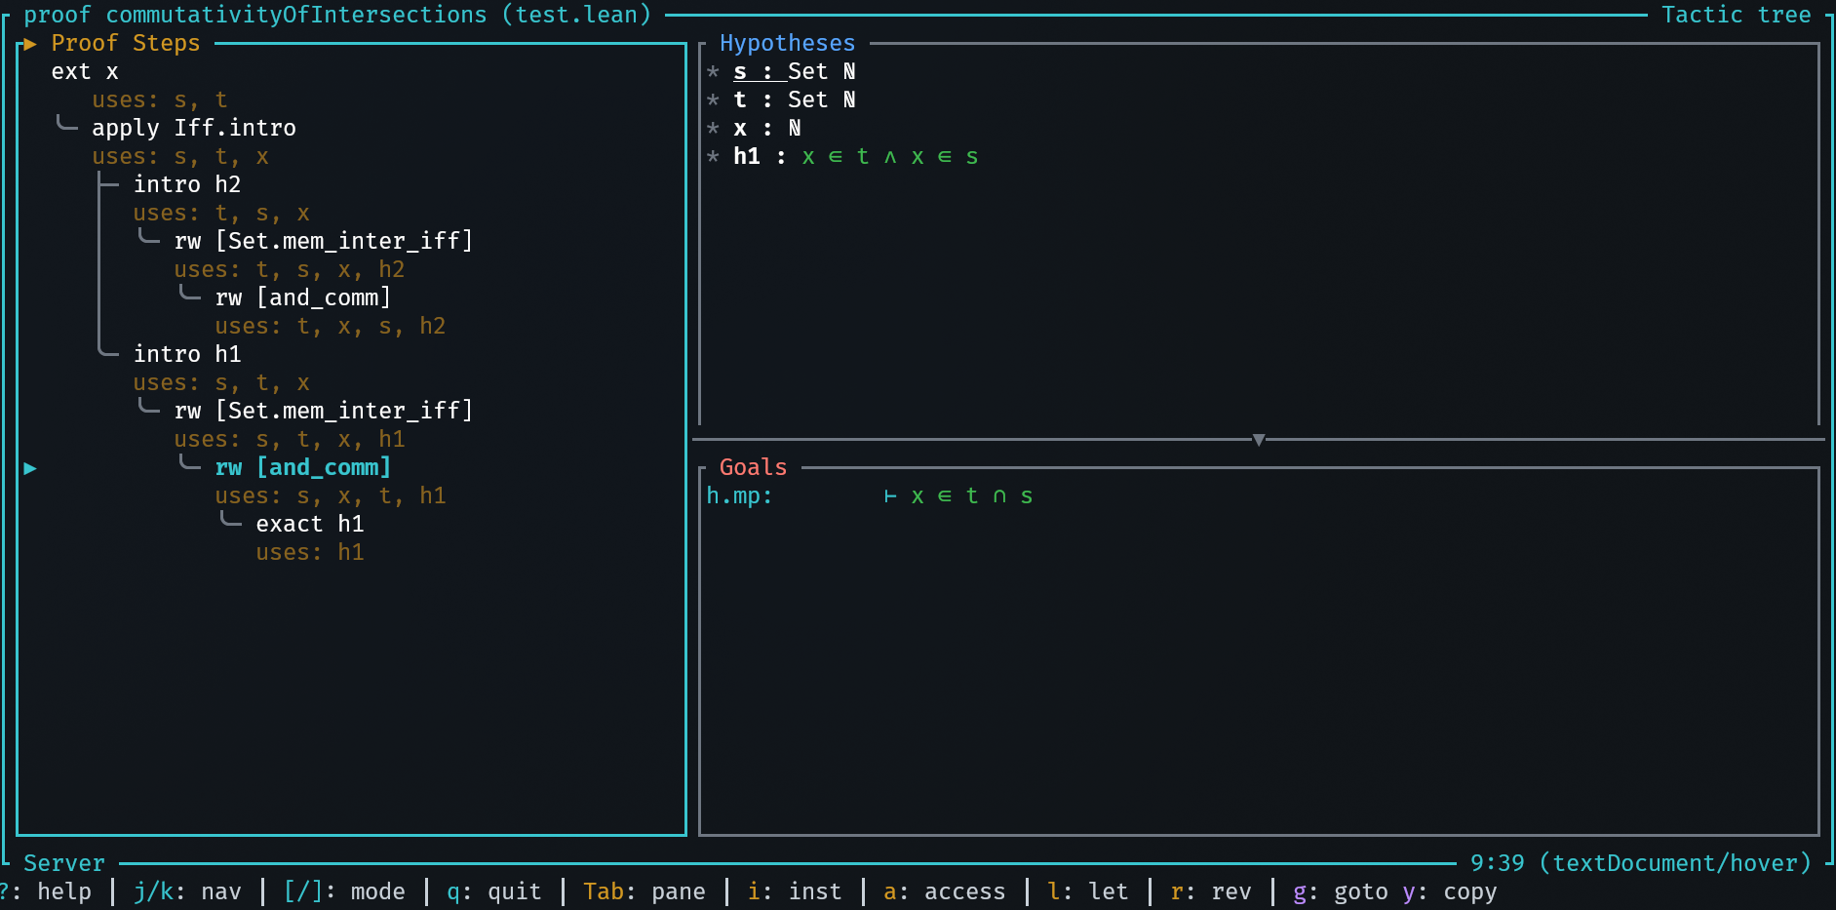1836x910 pixels.
Task: Click the 'help' shortcut in status bar
Action: 63,892
